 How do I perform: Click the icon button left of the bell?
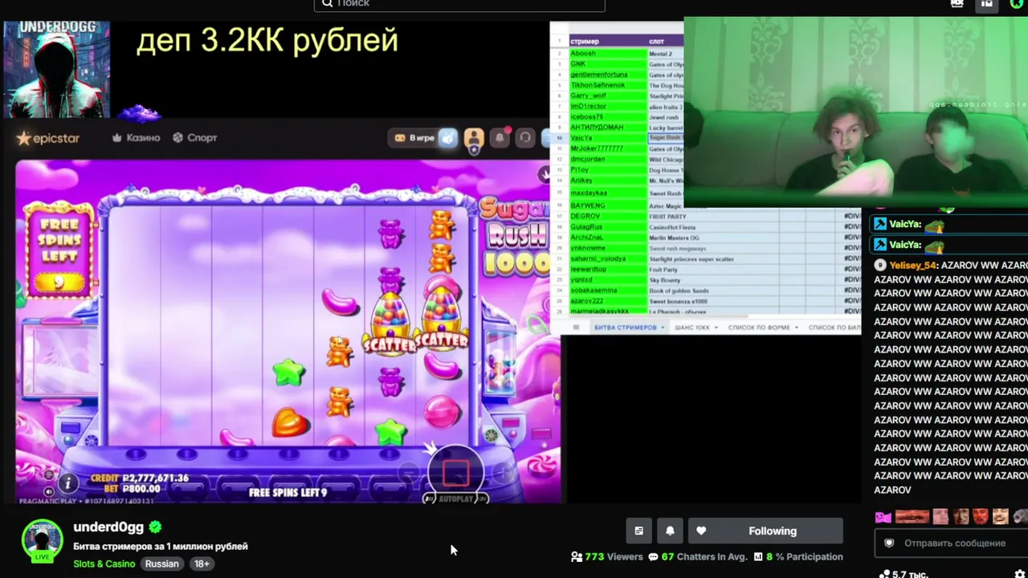pyautogui.click(x=638, y=531)
